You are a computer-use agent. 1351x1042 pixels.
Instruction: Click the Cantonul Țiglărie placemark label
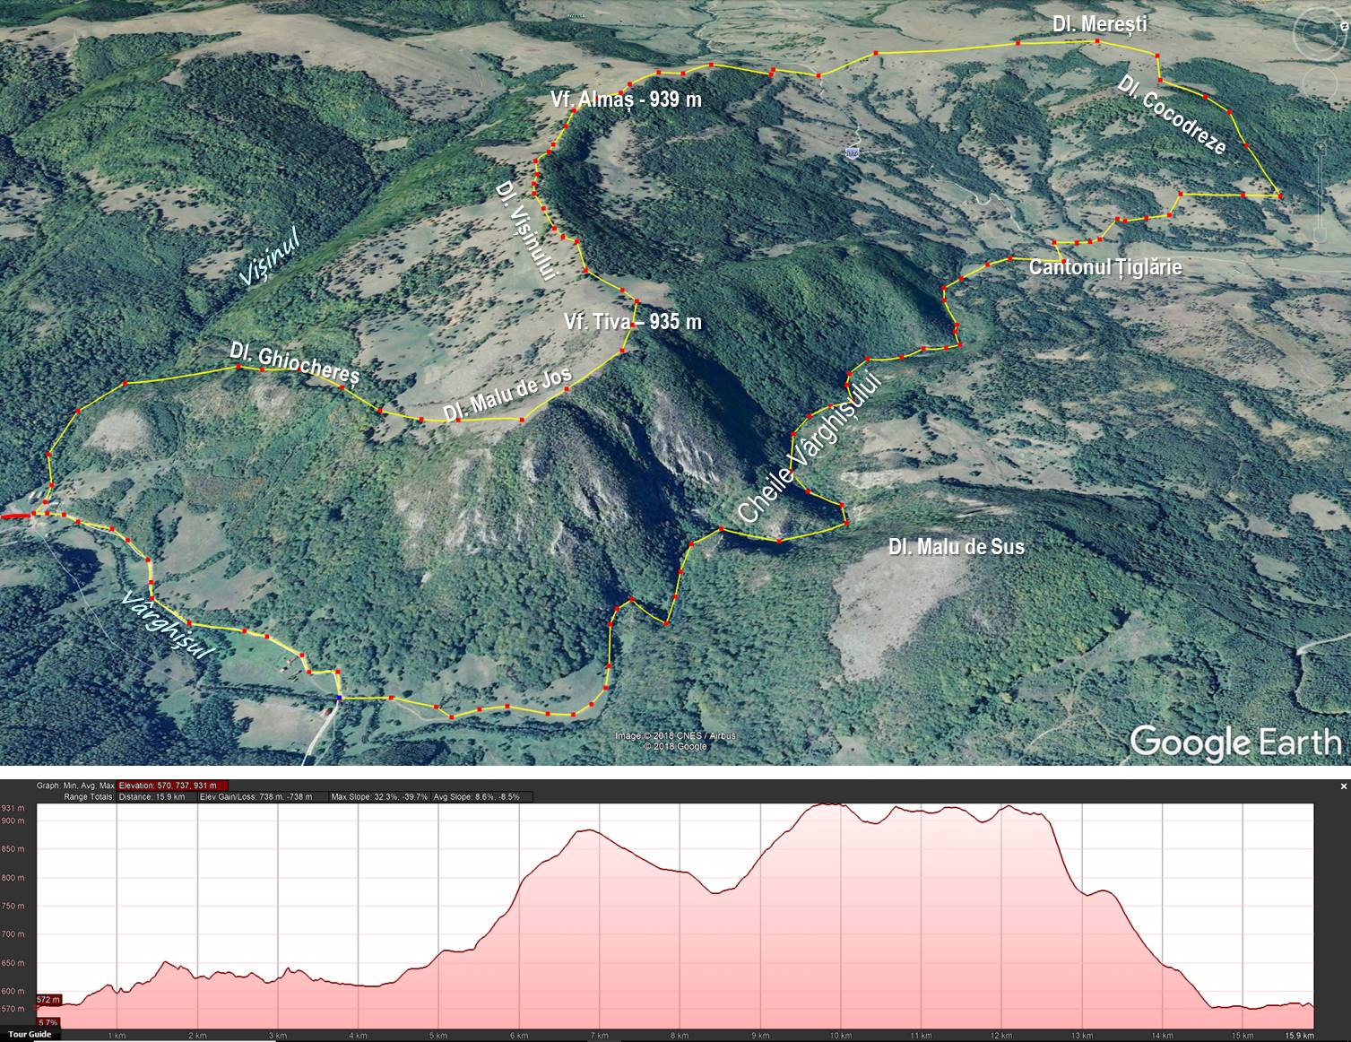pyautogui.click(x=1104, y=267)
